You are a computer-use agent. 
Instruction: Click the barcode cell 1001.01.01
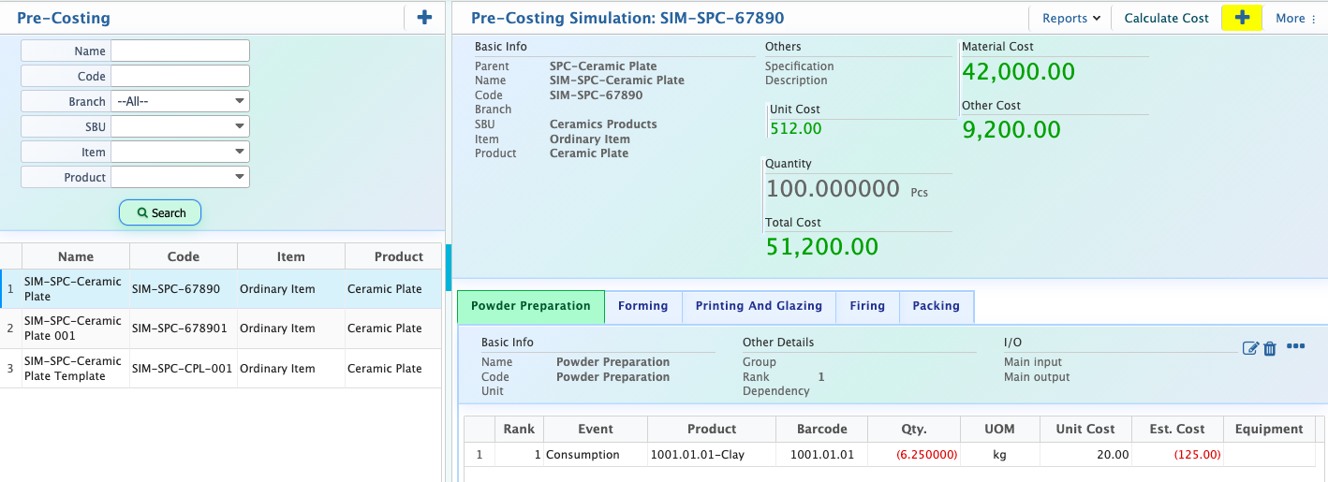[822, 455]
